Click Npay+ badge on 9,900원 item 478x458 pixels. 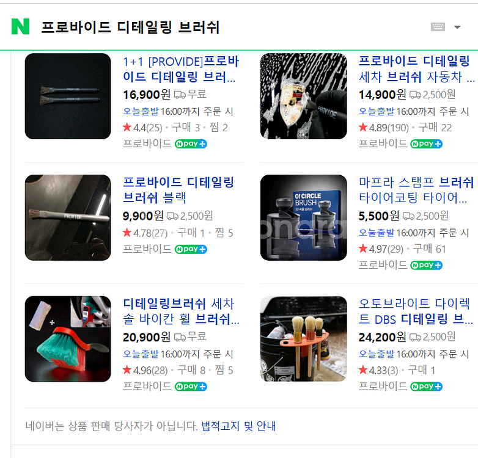tap(191, 249)
